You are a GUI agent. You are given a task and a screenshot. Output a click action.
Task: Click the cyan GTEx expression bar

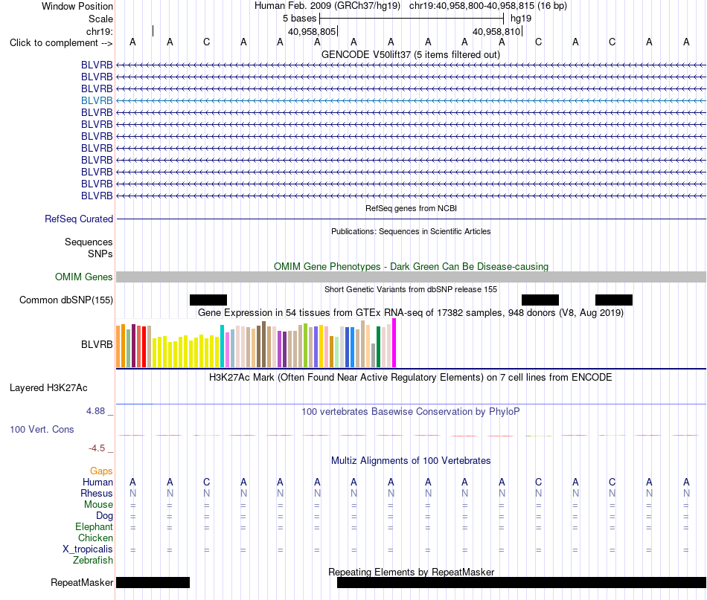[x=222, y=346]
